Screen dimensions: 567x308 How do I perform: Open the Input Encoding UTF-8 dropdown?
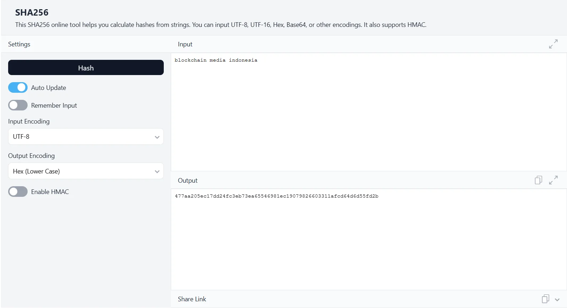coord(86,137)
